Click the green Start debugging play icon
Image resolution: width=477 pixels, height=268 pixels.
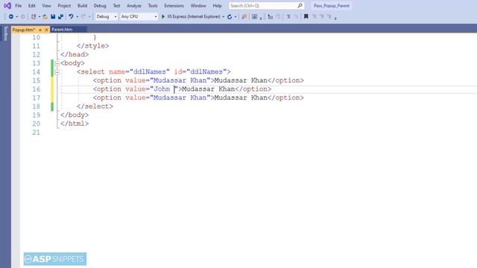pyautogui.click(x=163, y=16)
